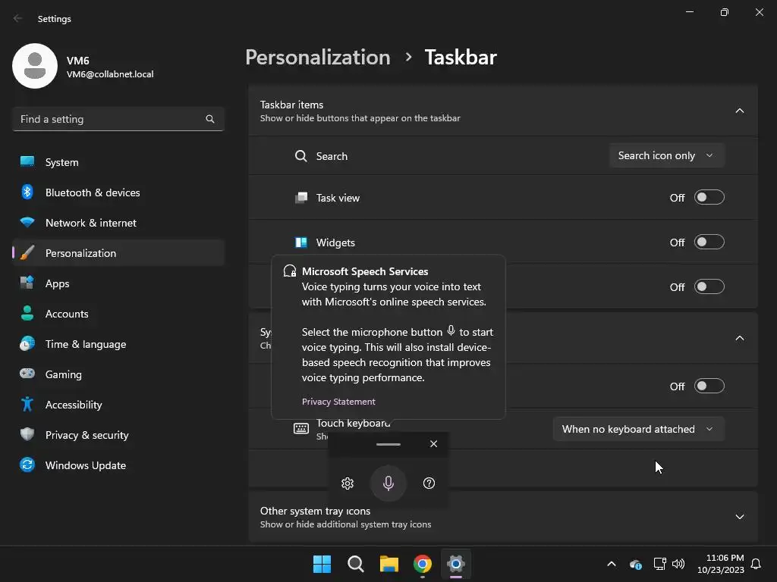Click the Personalization paintbrush icon
Image resolution: width=777 pixels, height=582 pixels.
[x=27, y=253]
